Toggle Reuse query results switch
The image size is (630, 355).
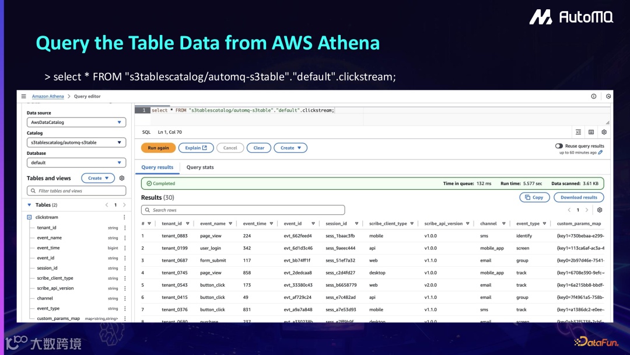coord(559,146)
